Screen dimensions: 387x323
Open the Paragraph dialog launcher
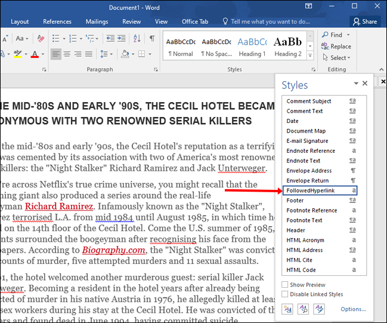pos(156,70)
